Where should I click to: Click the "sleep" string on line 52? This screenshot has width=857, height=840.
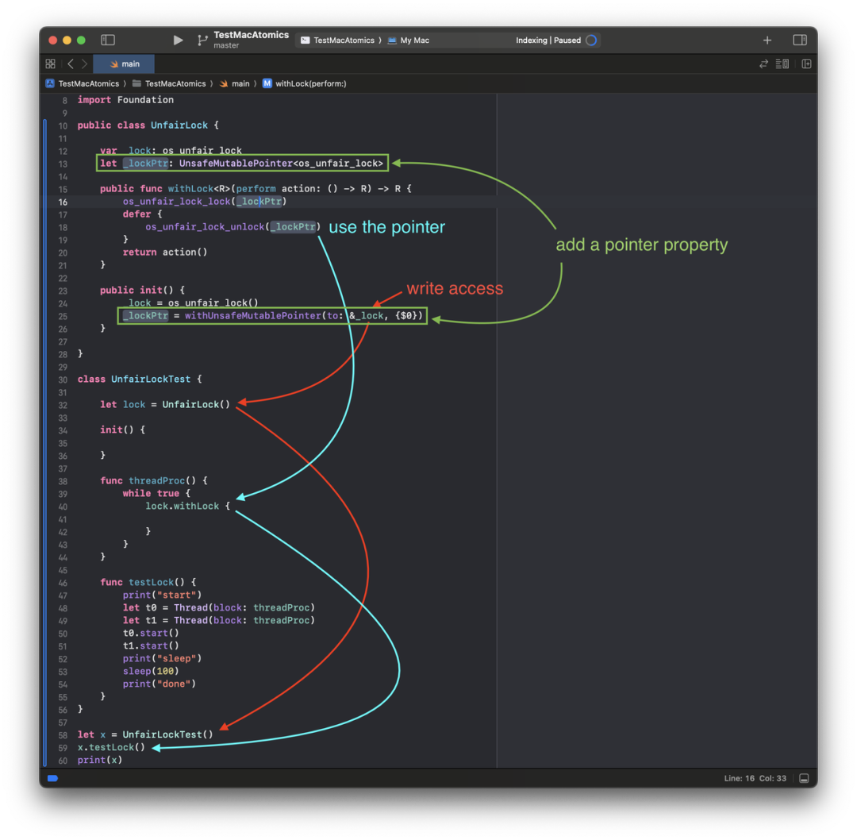coord(176,658)
